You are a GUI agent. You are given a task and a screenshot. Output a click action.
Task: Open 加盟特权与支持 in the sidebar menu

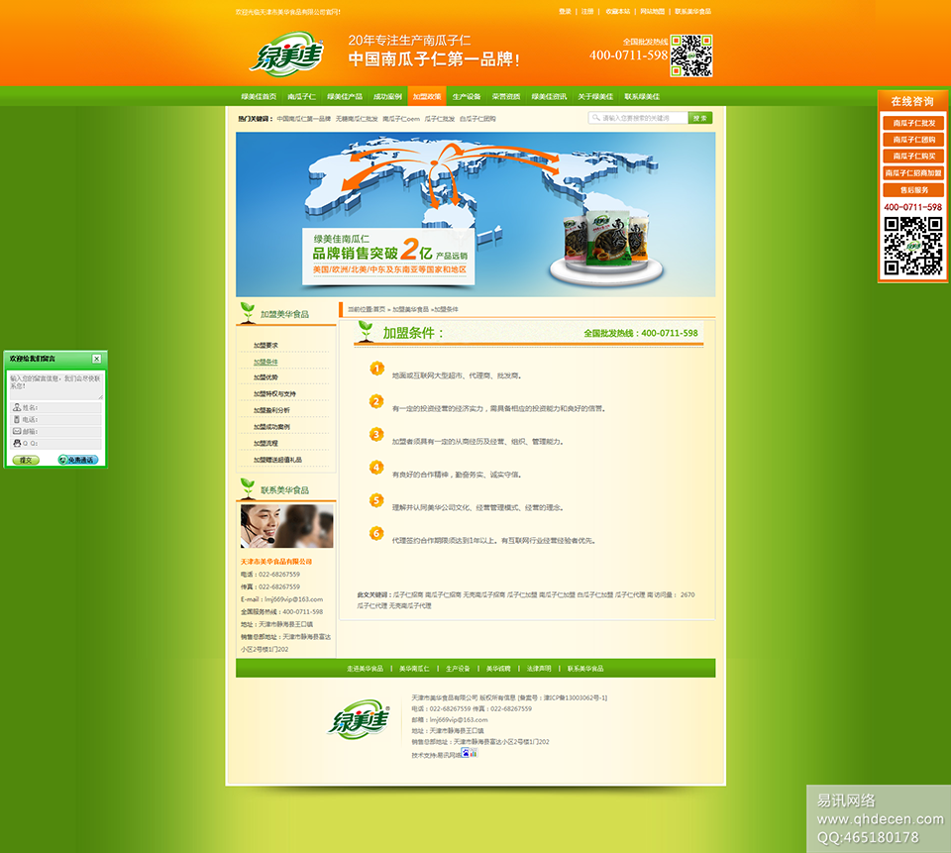click(x=274, y=393)
